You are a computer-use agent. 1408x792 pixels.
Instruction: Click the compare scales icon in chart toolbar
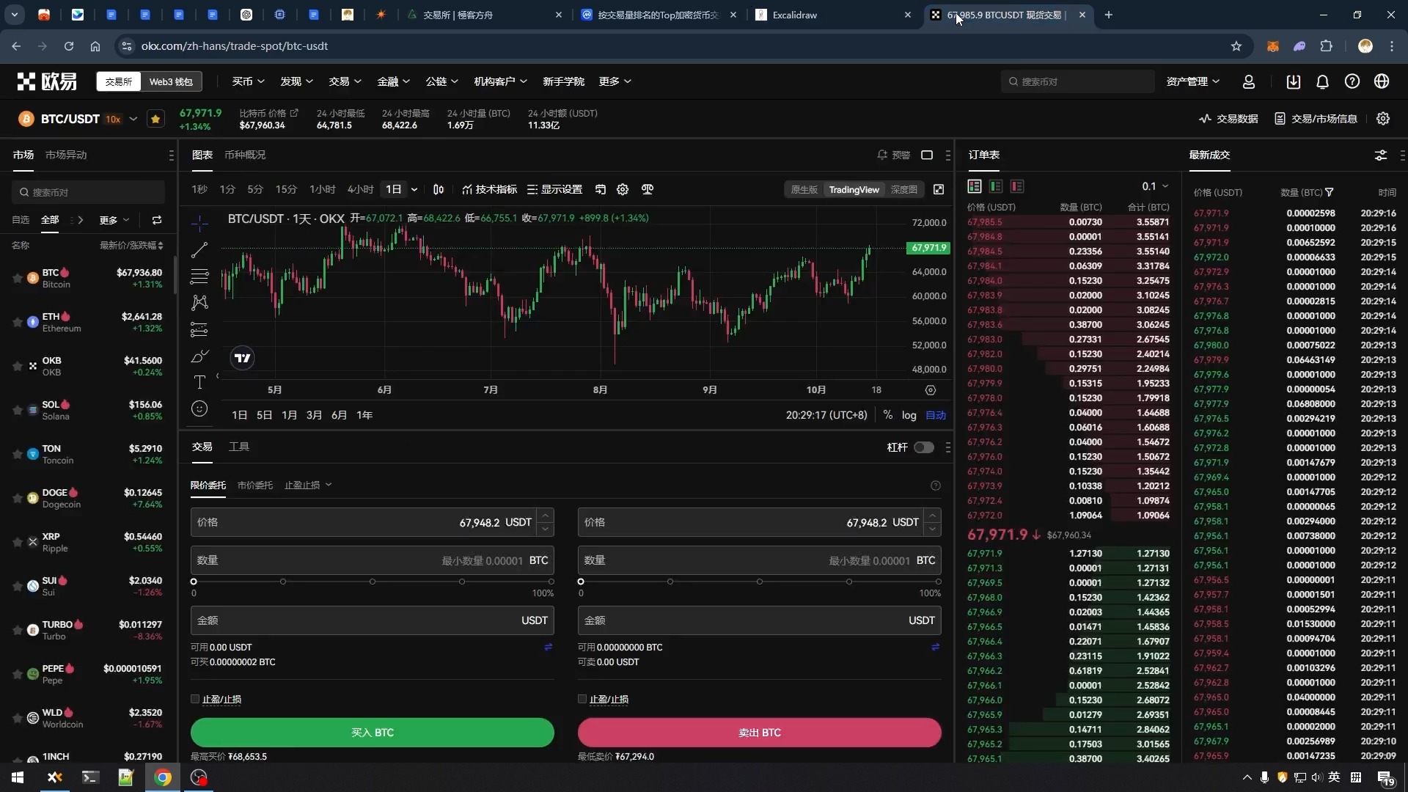pyautogui.click(x=648, y=189)
